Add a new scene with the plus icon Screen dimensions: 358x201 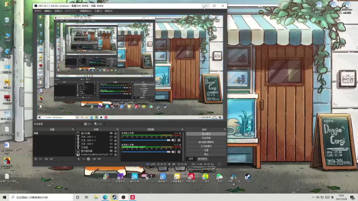tap(36, 159)
